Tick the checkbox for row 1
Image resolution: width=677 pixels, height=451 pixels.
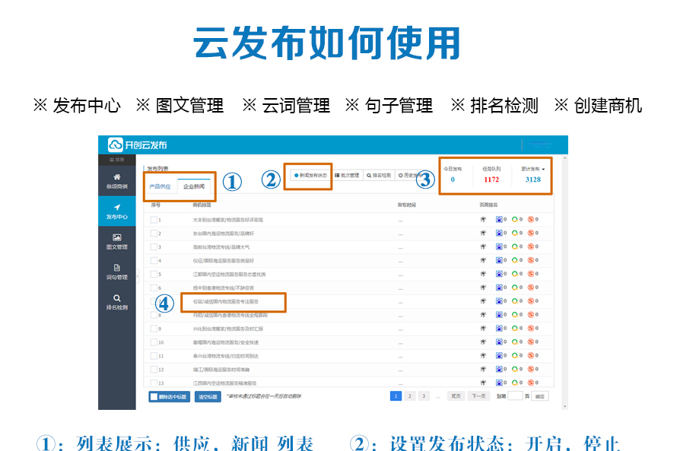(x=154, y=220)
